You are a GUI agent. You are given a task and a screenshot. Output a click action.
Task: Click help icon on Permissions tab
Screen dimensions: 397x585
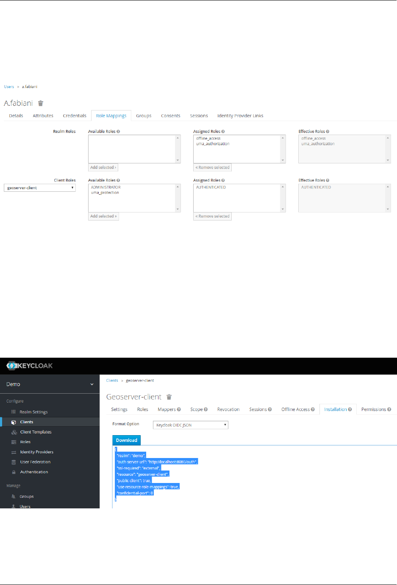coord(389,409)
